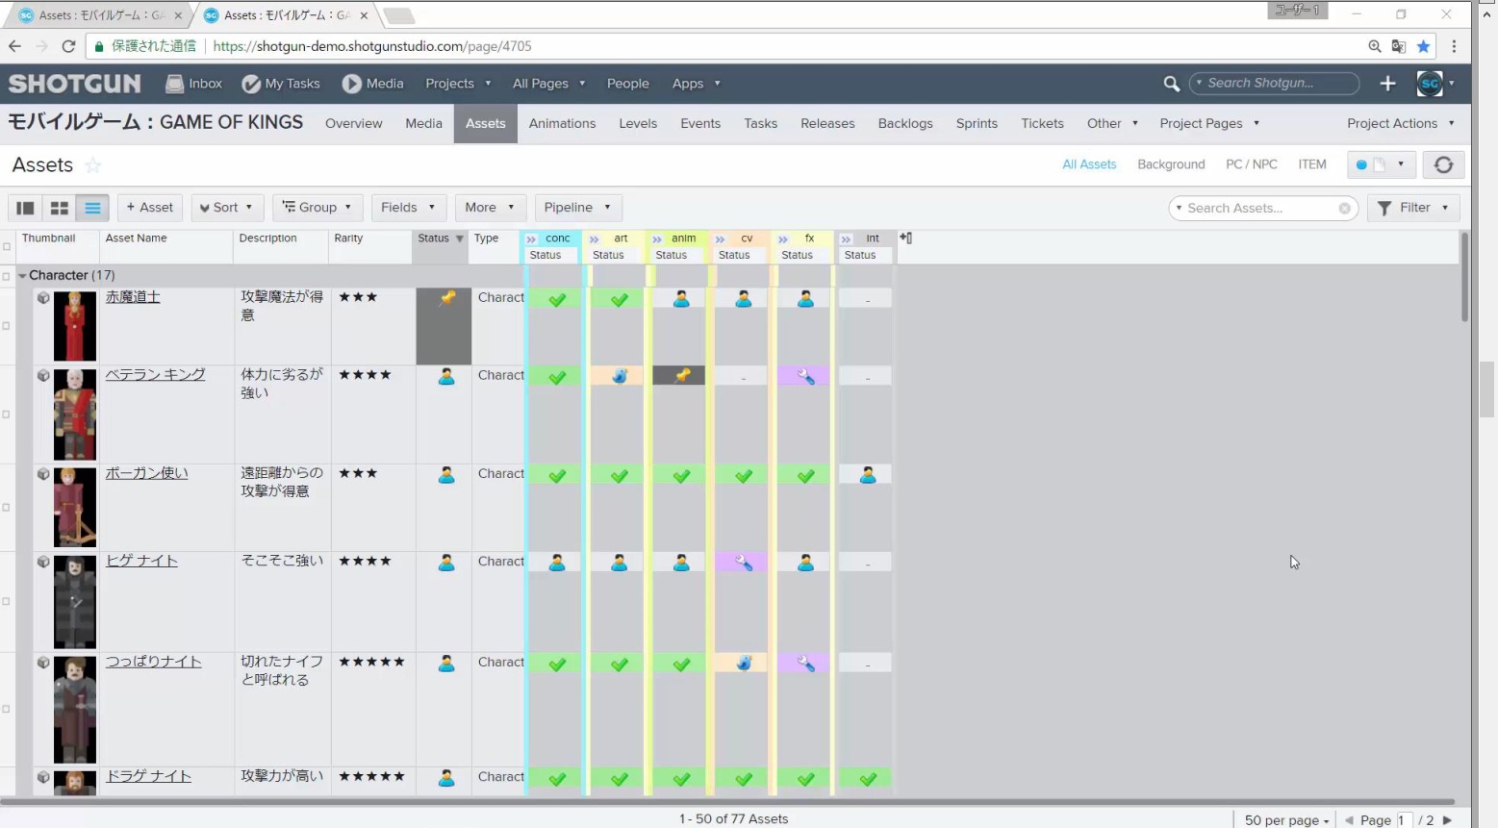Click the Add Asset button
The height and width of the screenshot is (828, 1498).
tap(150, 208)
